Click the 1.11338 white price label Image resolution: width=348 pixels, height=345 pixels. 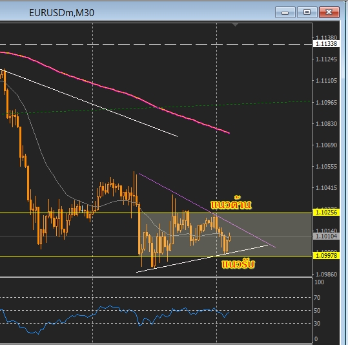point(326,44)
